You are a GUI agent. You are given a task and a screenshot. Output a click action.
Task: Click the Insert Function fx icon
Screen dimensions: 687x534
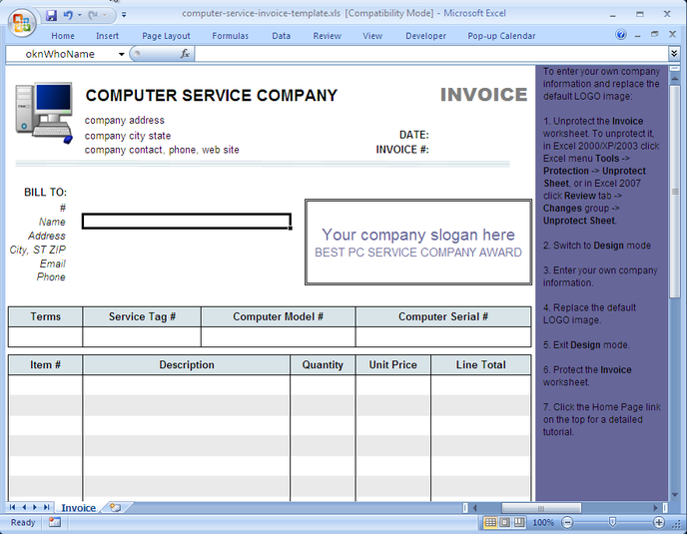[185, 54]
